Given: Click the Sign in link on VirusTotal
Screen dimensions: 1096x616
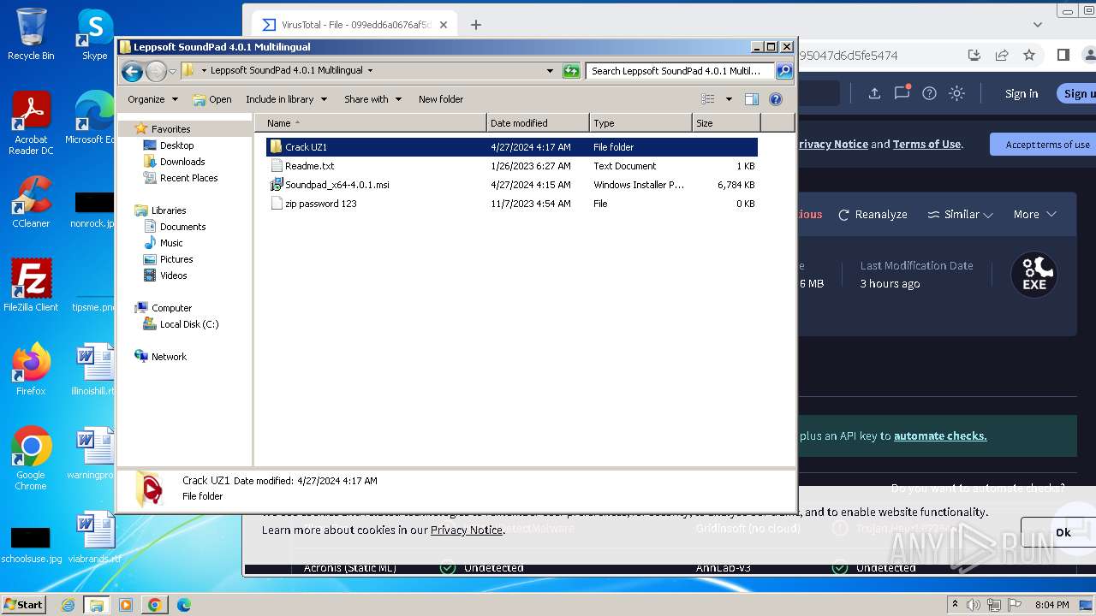Looking at the screenshot, I should (x=1022, y=93).
